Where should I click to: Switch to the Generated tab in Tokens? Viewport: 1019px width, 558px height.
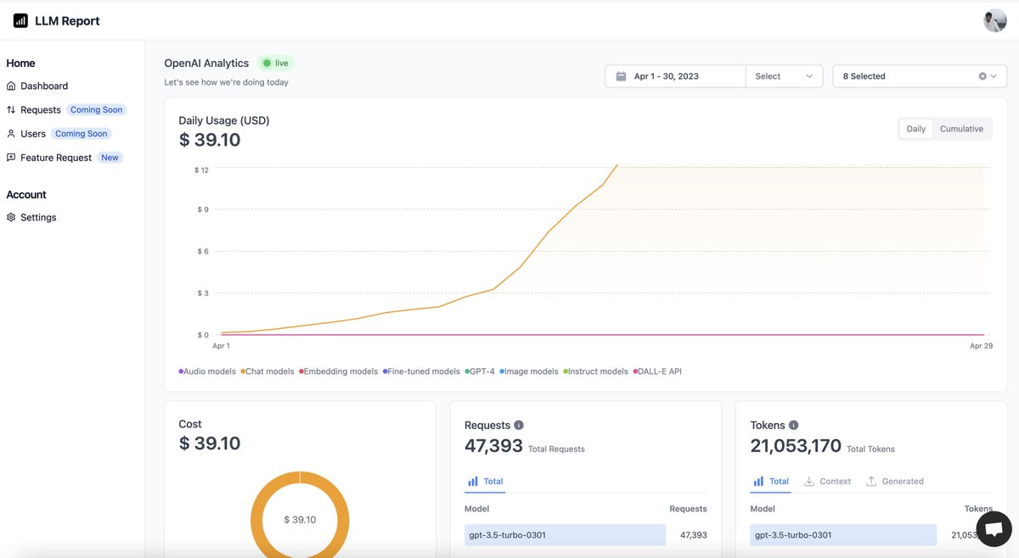(894, 481)
